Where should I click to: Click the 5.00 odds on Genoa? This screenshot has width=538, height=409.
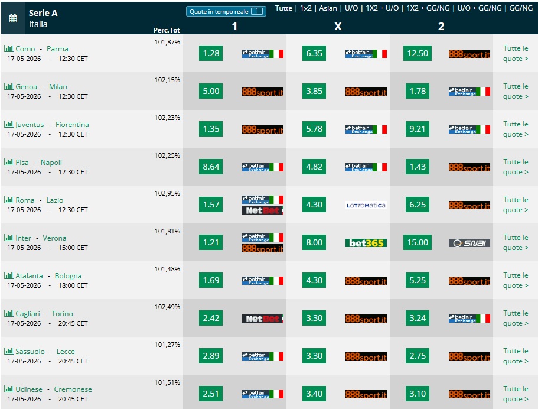(211, 91)
